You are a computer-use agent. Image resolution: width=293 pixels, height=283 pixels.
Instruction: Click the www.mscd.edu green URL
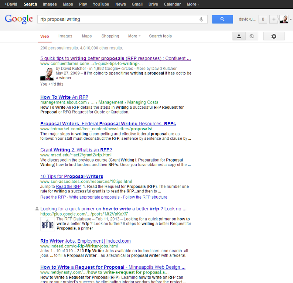76,155
